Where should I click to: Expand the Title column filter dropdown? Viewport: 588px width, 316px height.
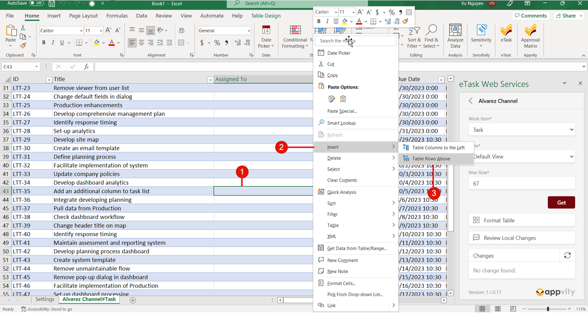(x=210, y=80)
